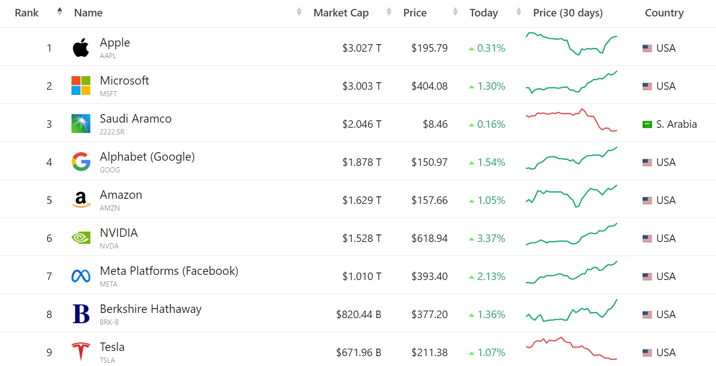The height and width of the screenshot is (366, 716).
Task: Toggle Market Cap sort arrows
Action: point(389,11)
